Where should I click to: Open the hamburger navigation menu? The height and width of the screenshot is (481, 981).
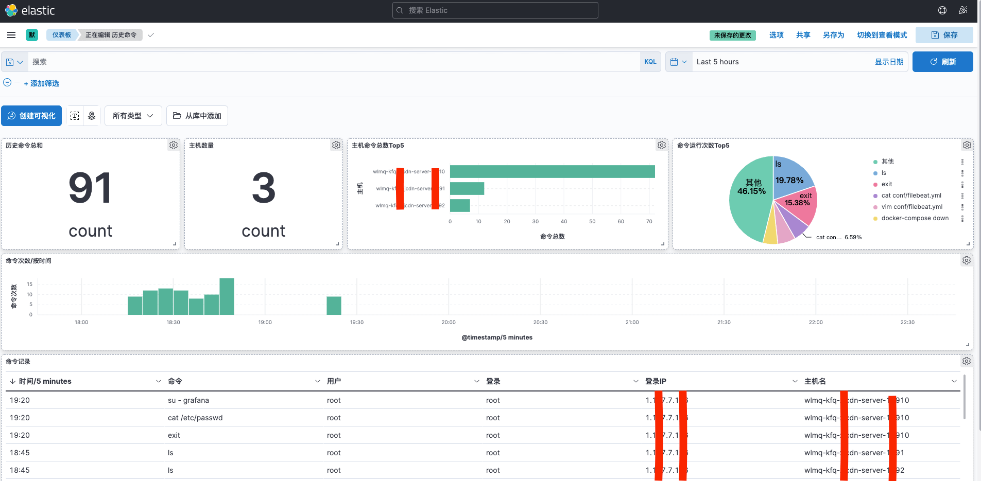11,35
